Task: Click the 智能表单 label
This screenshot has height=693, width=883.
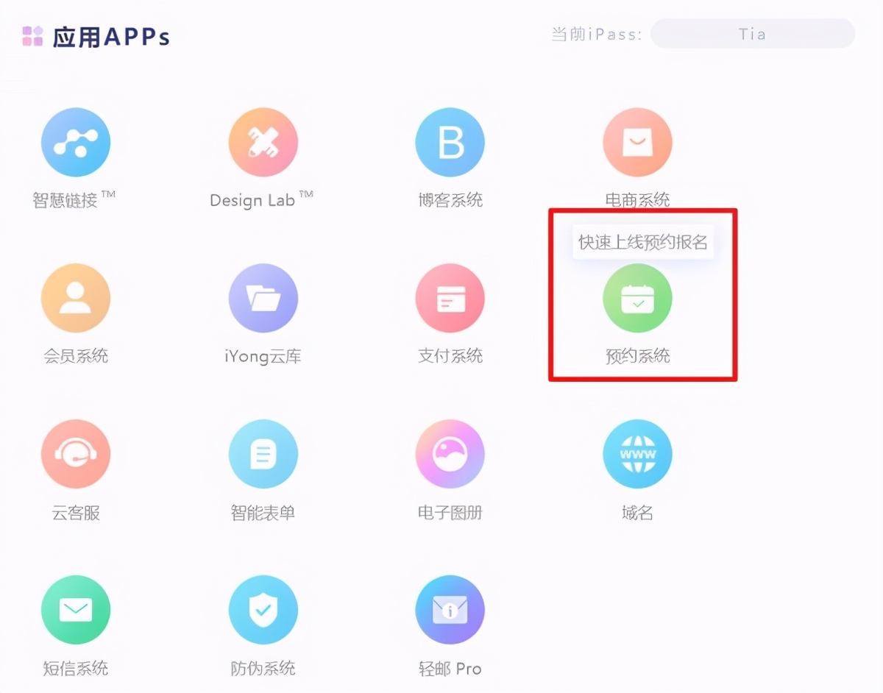Action: tap(263, 513)
